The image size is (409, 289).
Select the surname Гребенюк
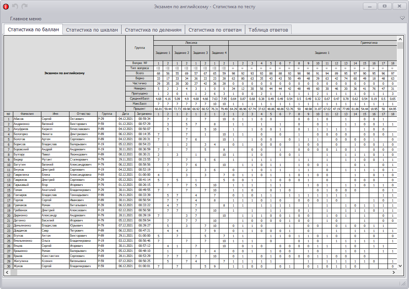pyautogui.click(x=20, y=210)
